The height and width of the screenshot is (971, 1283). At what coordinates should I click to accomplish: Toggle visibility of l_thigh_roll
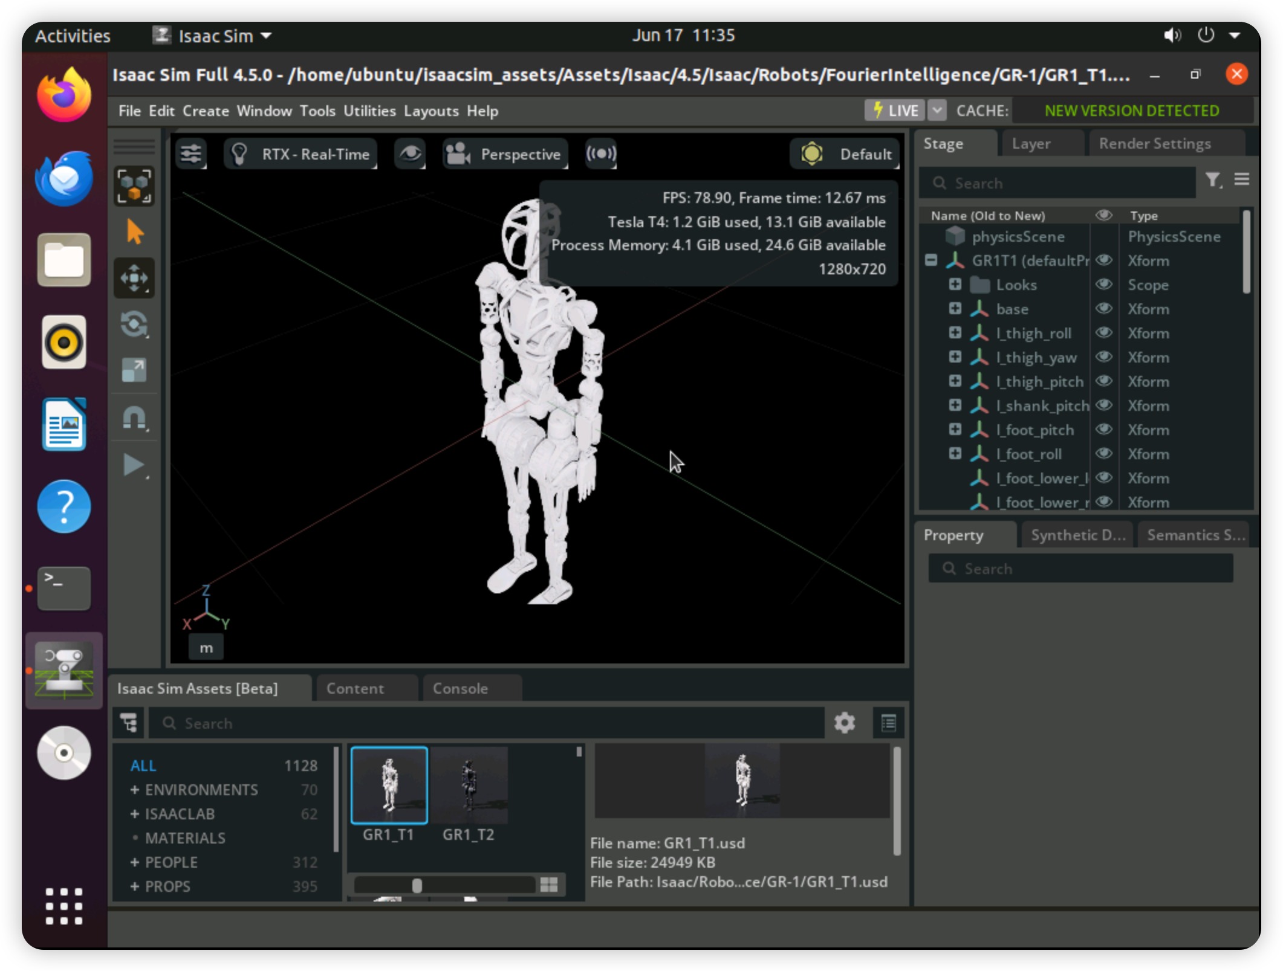click(x=1104, y=333)
